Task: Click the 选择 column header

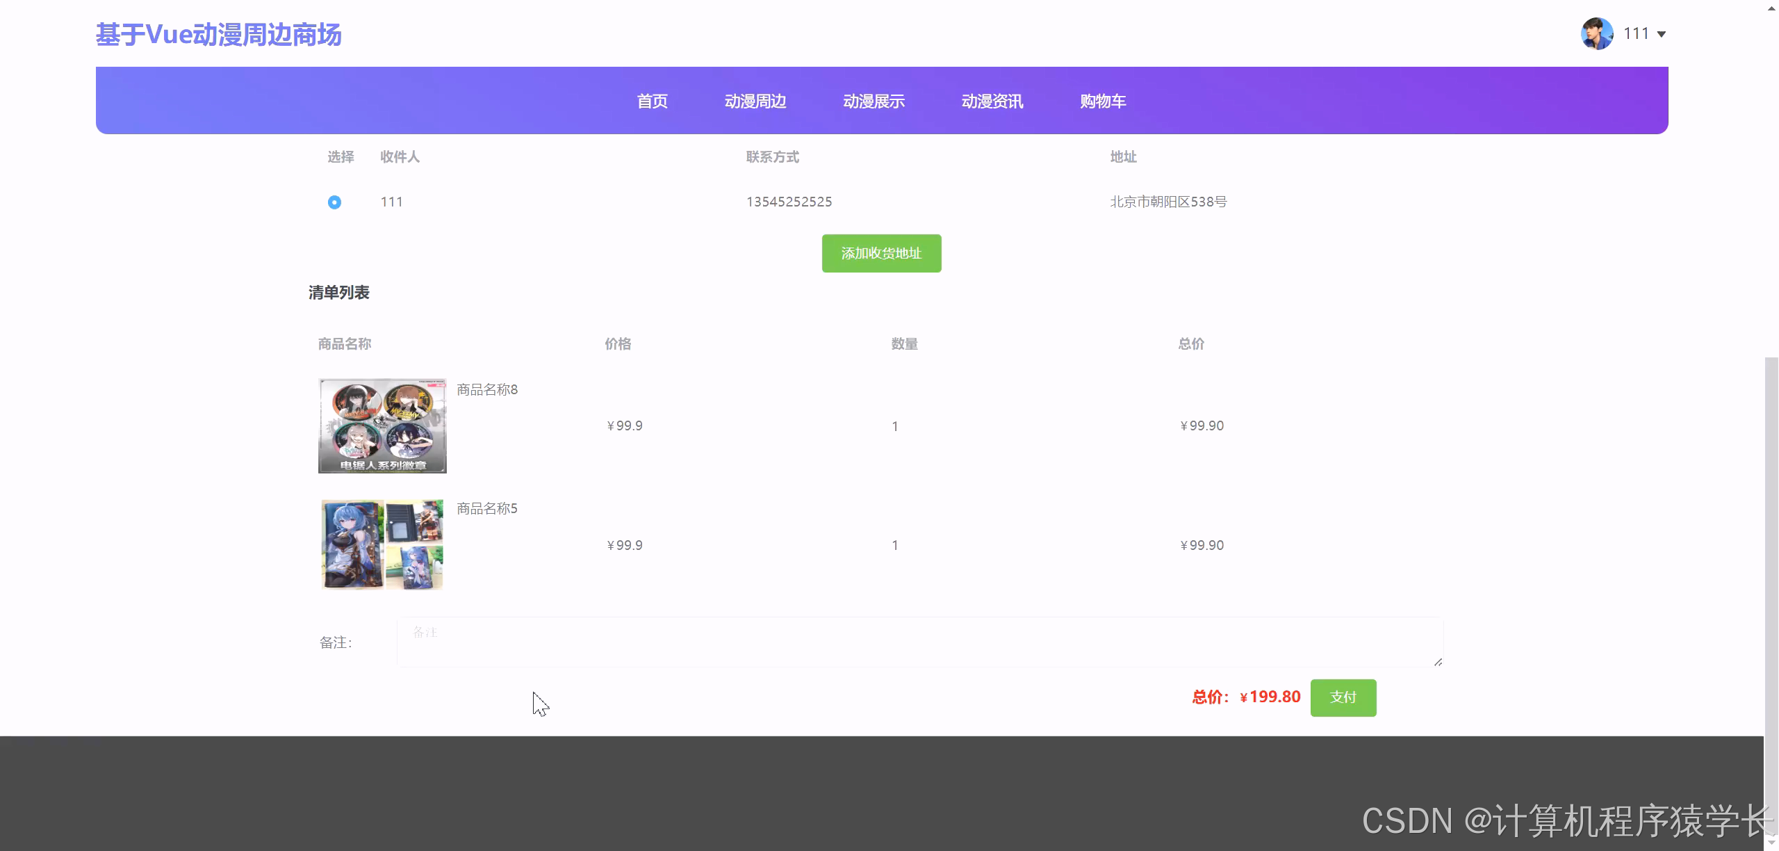Action: click(341, 157)
